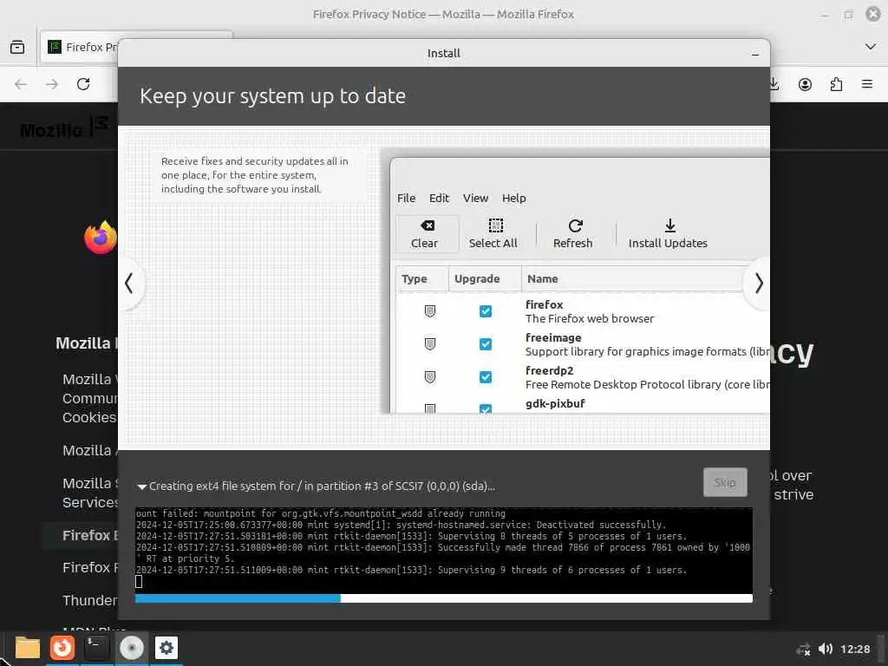Select the firefox package name row
Viewport: 888px width, 666px height.
pos(582,311)
